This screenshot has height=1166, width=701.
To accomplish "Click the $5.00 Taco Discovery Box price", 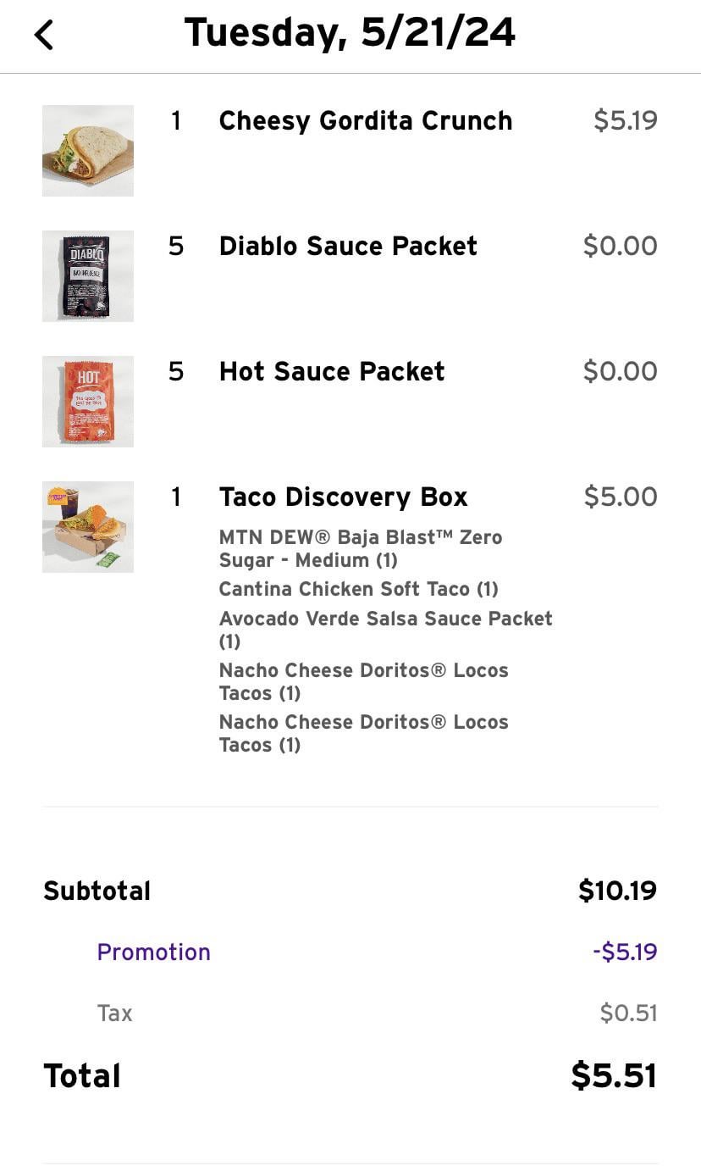I will (x=620, y=497).
